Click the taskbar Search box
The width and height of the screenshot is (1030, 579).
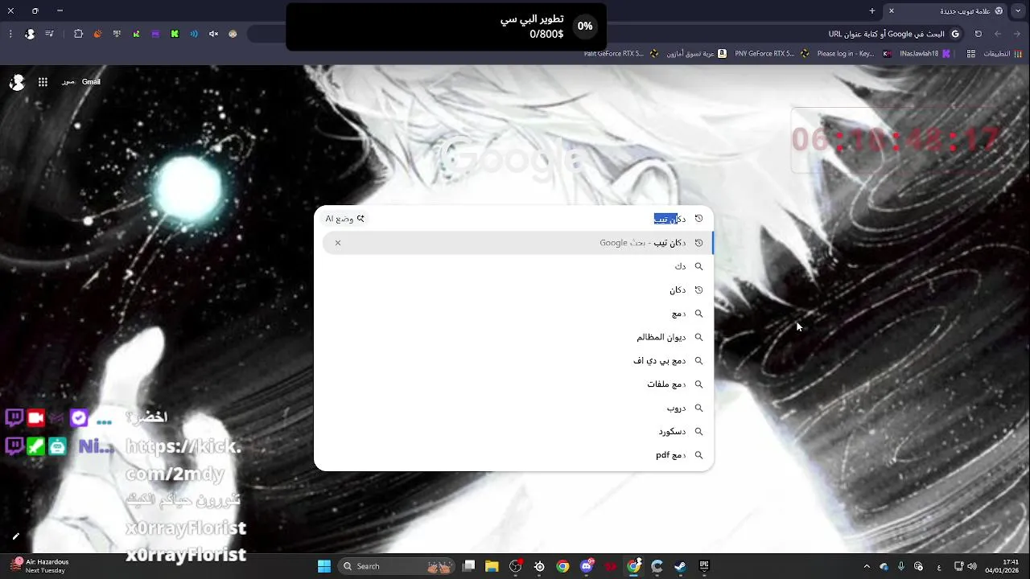394,566
